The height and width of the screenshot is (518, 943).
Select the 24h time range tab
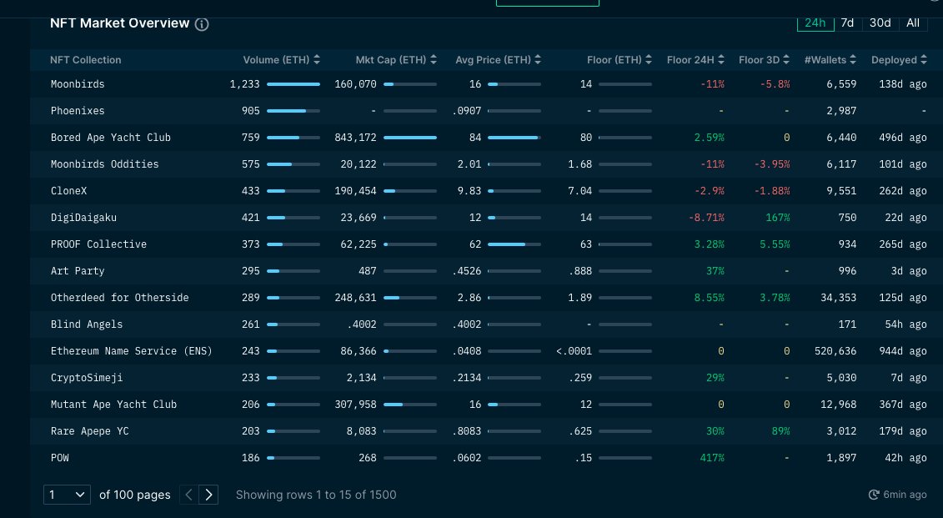tap(815, 23)
